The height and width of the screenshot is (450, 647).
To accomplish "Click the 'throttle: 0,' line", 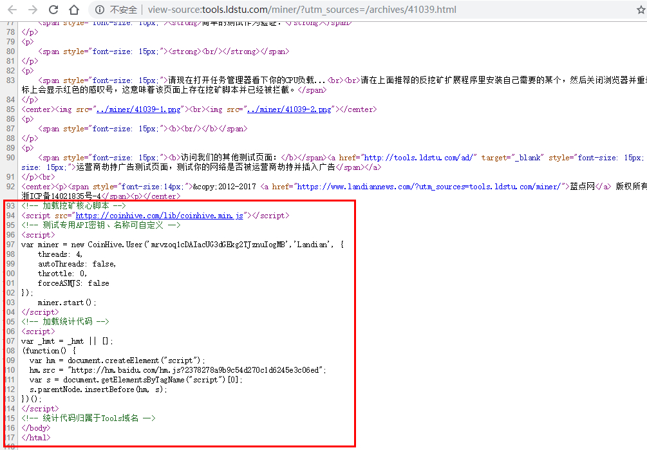I will coord(62,274).
